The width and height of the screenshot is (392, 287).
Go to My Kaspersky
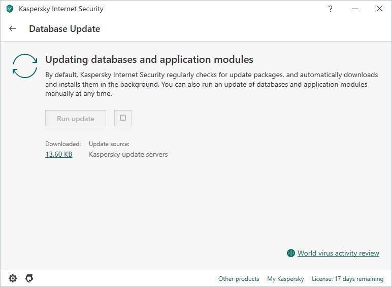[x=285, y=279]
